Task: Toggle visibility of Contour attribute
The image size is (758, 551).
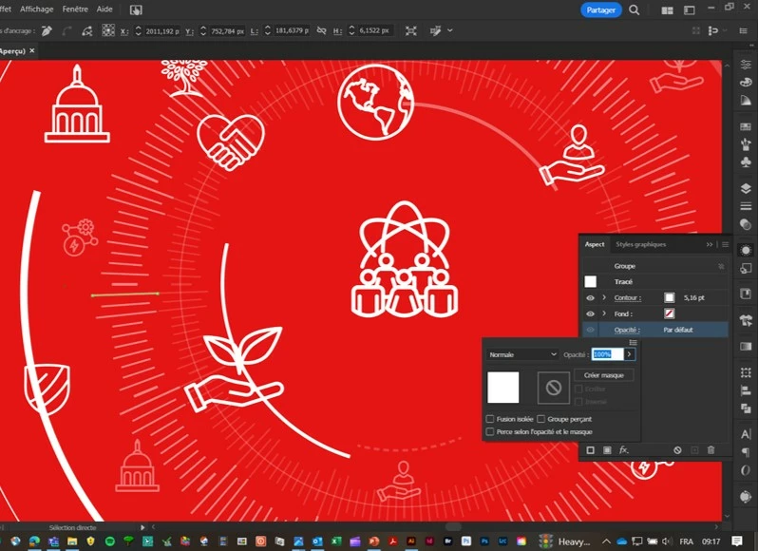Action: pos(590,297)
